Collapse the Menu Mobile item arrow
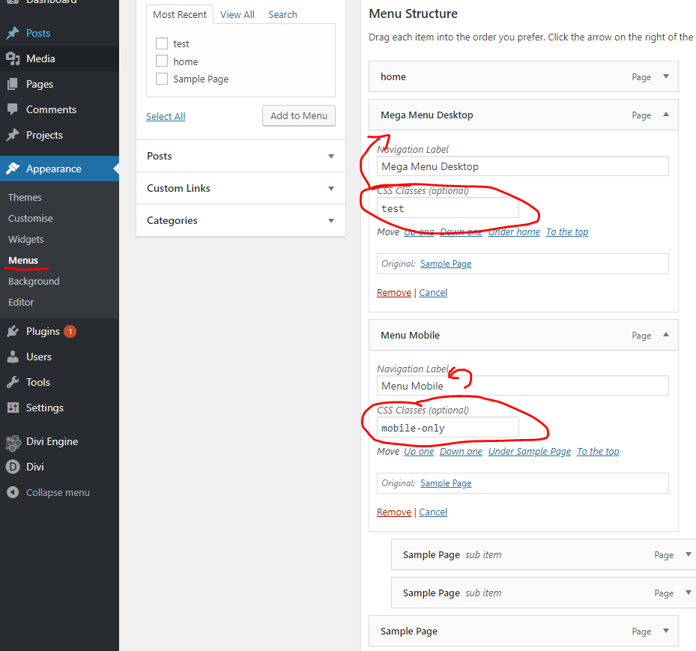696x651 pixels. click(666, 335)
